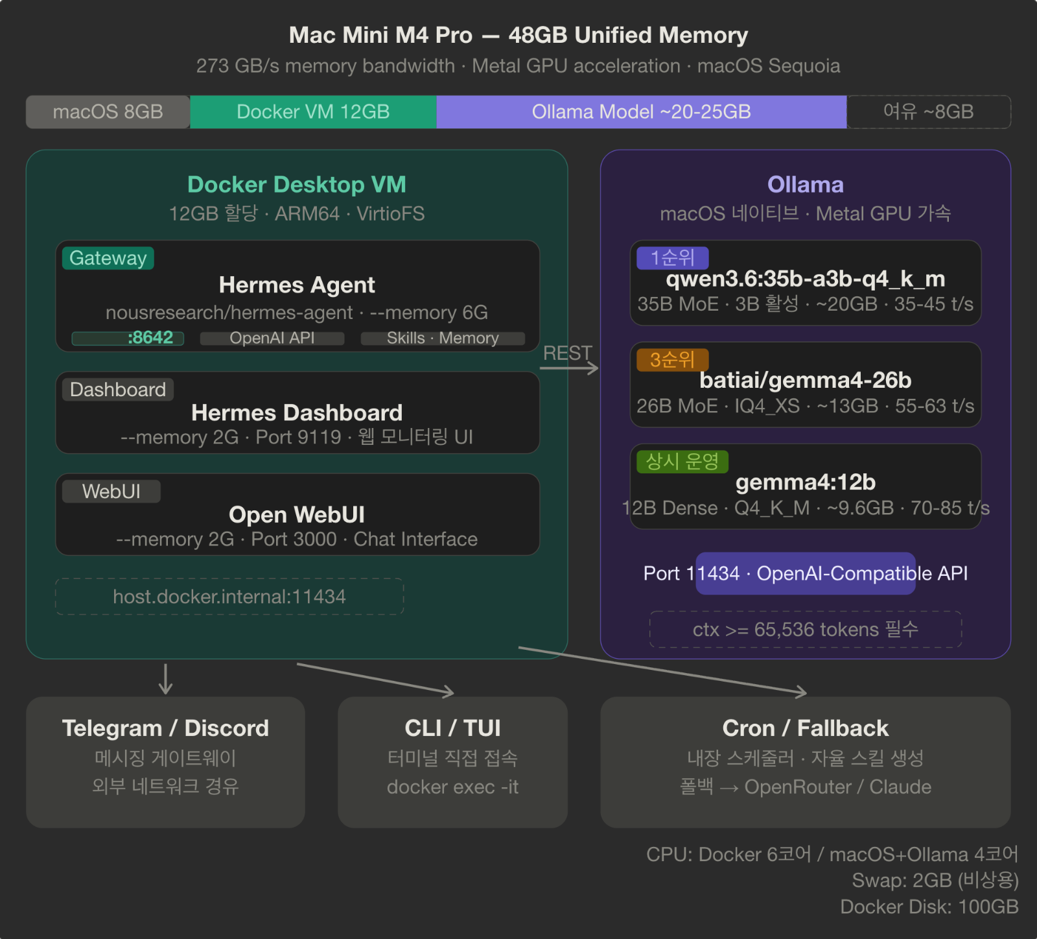Image resolution: width=1037 pixels, height=939 pixels.
Task: Click "nousresearch/hermes-agent · --memory 6G" text
Action: tap(297, 313)
